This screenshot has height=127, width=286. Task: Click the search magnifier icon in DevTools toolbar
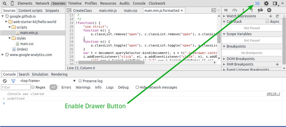click(x=5, y=3)
